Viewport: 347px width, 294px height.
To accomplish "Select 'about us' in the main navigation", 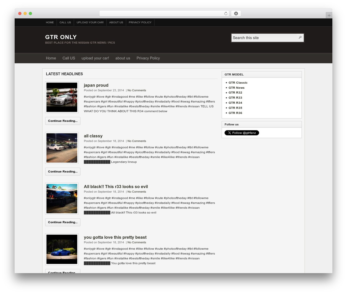I will [x=123, y=58].
